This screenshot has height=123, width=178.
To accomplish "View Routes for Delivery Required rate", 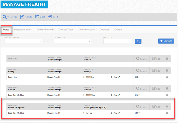I will click(x=141, y=107).
